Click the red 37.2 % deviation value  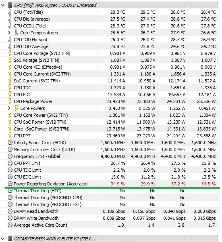[178, 184]
